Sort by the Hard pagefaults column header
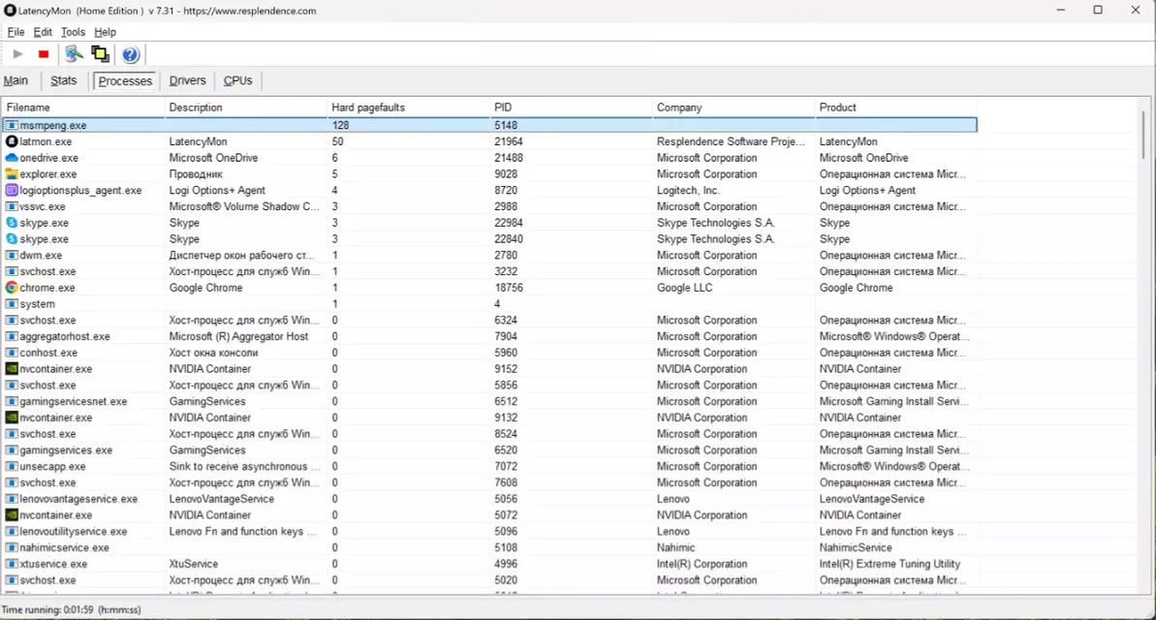Viewport: 1156px width, 620px height. 409,108
